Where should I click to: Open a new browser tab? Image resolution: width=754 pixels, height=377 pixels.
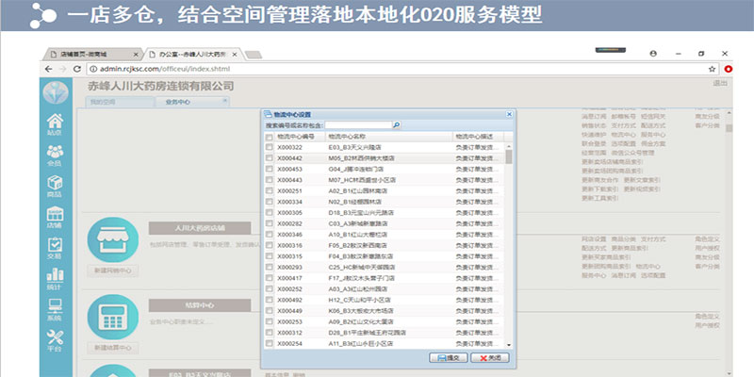[253, 55]
